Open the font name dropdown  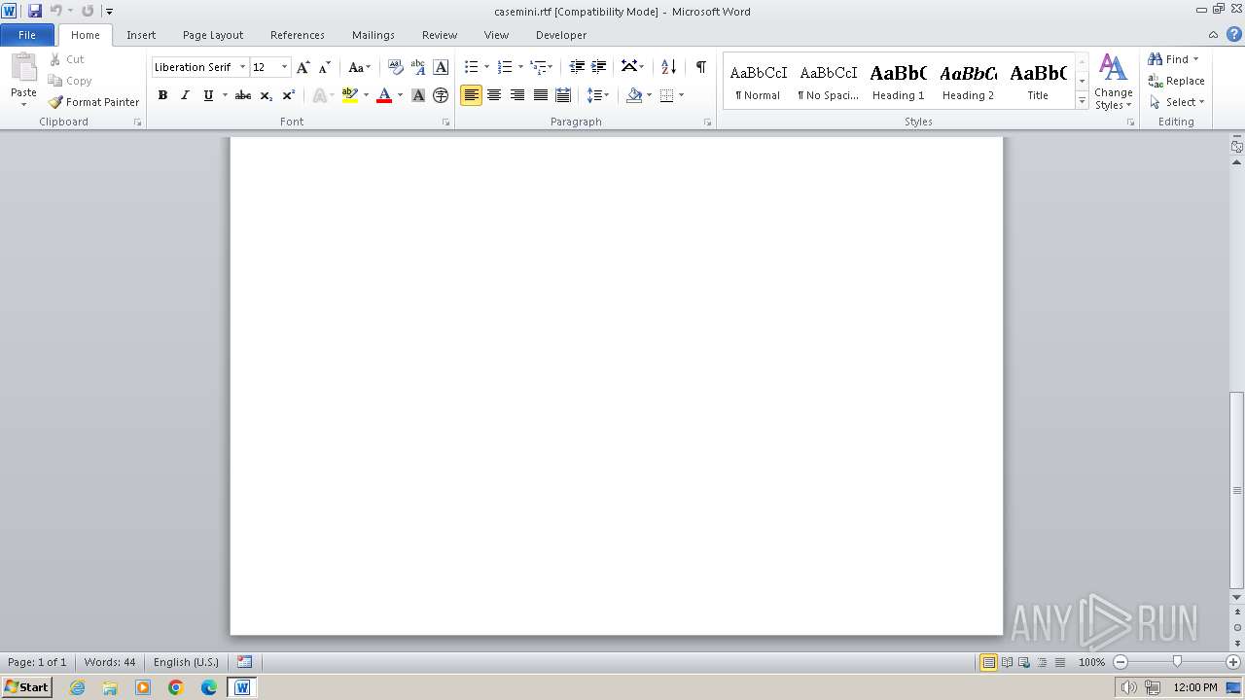[242, 67]
